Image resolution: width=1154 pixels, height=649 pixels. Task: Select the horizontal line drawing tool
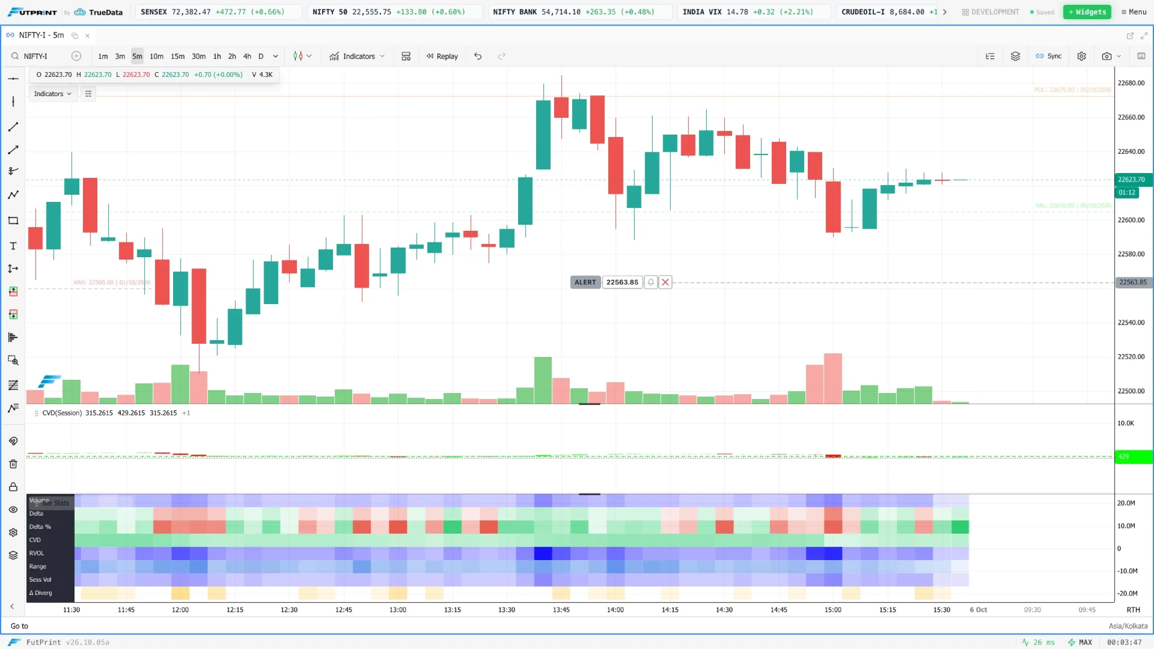(x=13, y=79)
